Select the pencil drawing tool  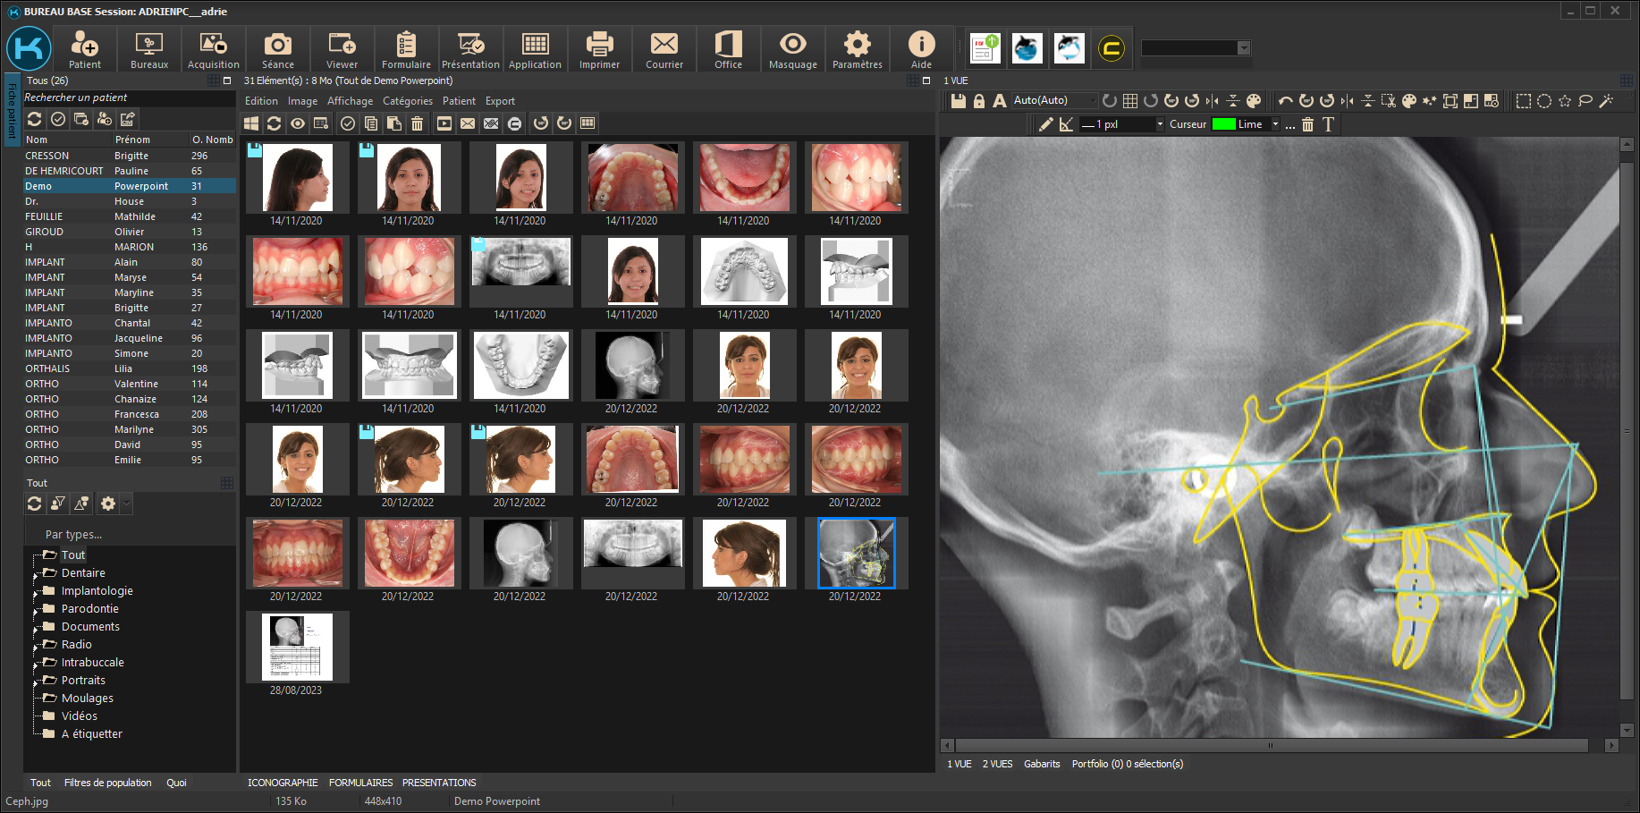pos(1045,124)
